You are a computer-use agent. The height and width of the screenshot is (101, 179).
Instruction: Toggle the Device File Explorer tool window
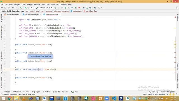[178, 81]
